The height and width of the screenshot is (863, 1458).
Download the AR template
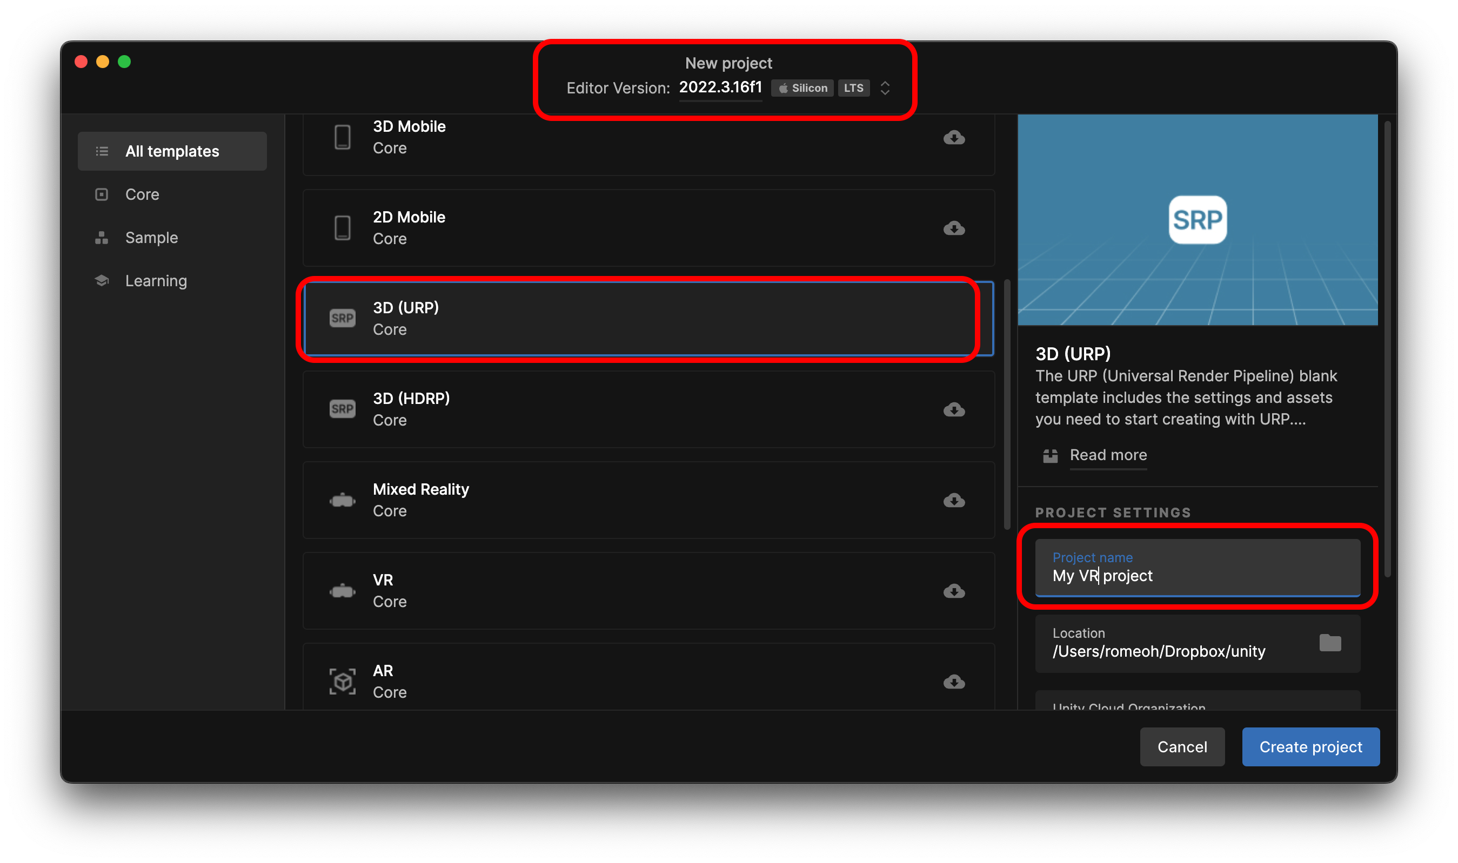pos(954,682)
